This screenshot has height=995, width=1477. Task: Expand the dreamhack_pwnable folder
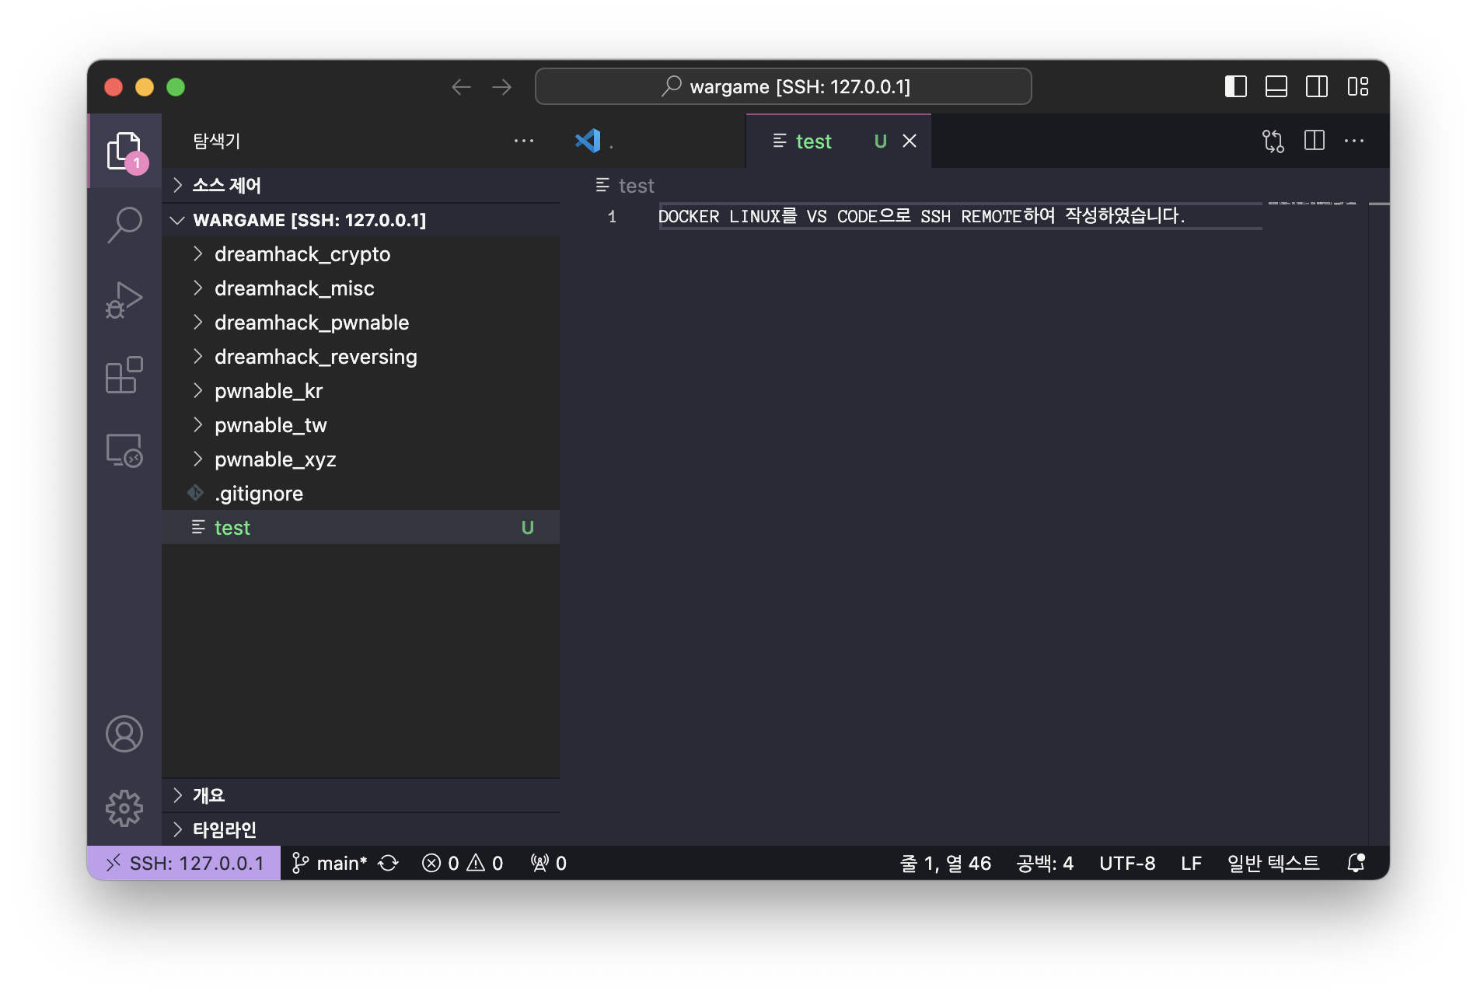(361, 323)
